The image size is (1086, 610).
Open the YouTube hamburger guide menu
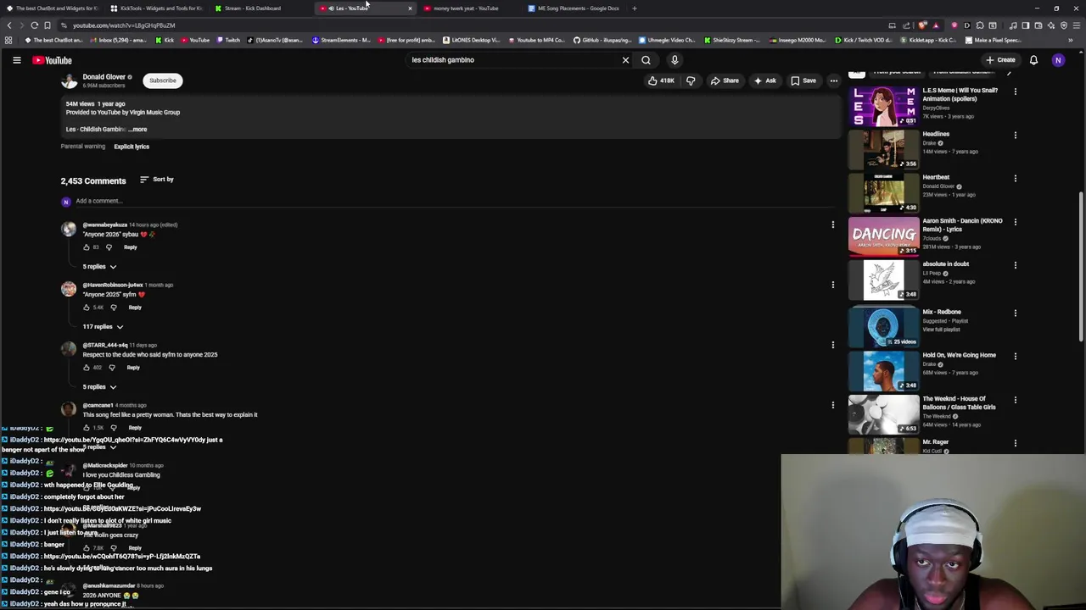click(16, 60)
